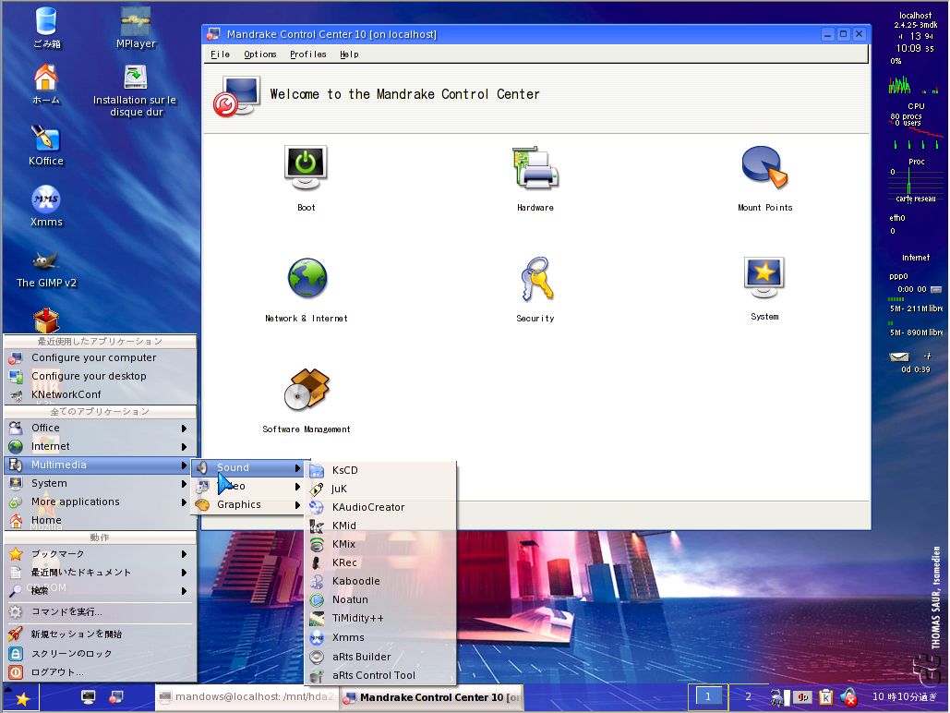Switch to virtual desktop 2
950x713 pixels.
coord(748,696)
